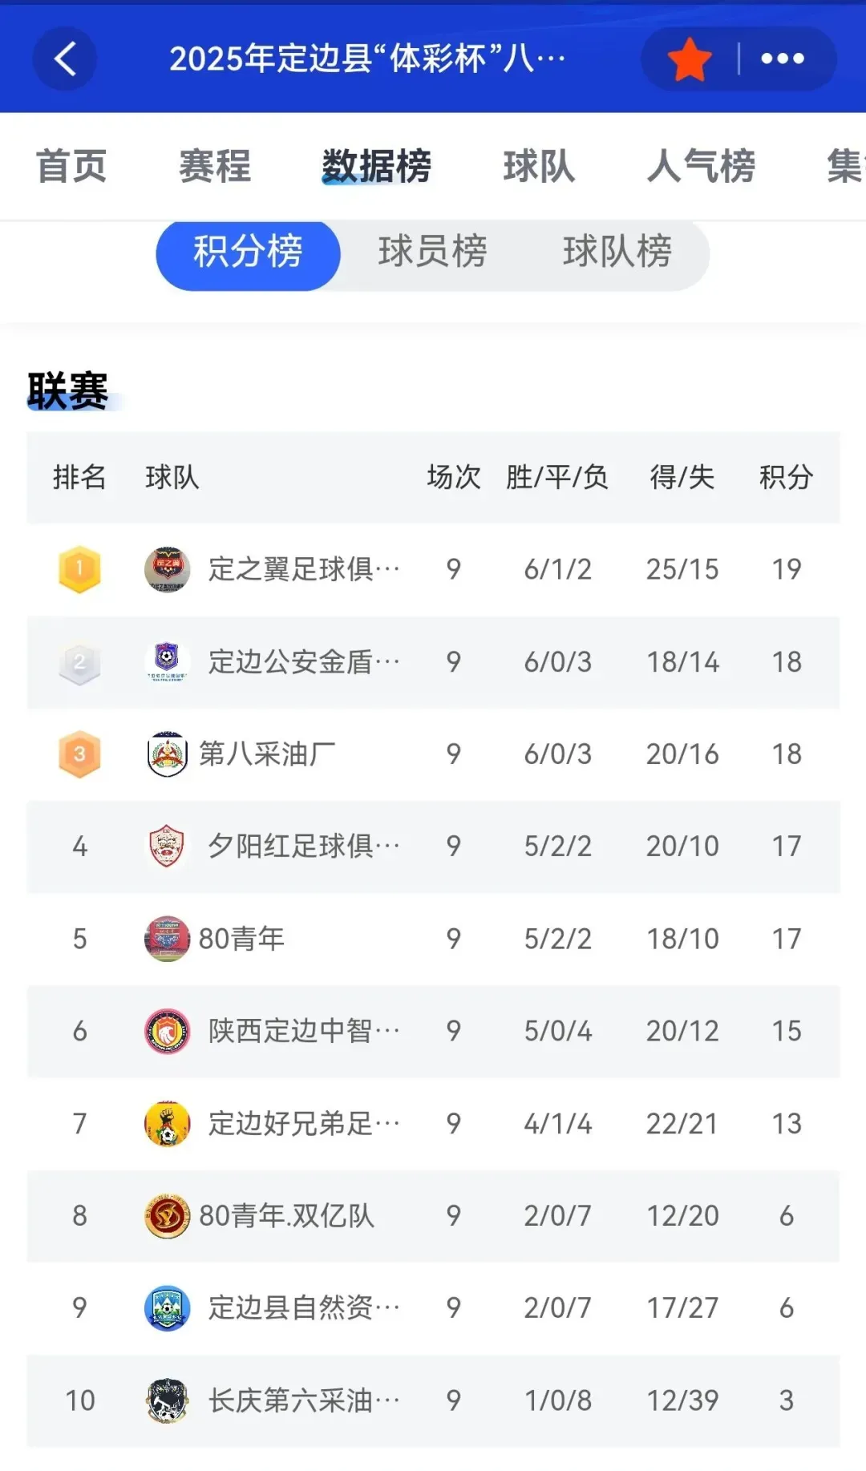Open the 80青年.双亿队 team row

coord(433,1216)
